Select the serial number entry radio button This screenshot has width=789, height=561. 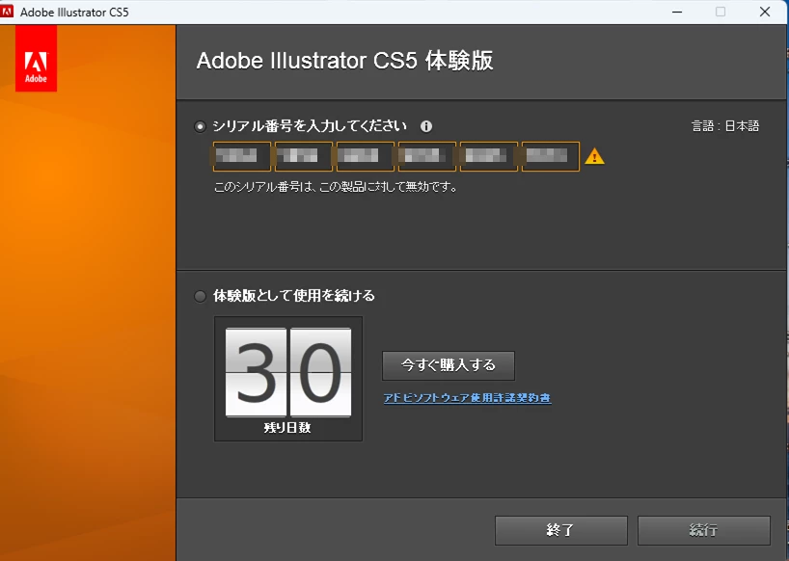tap(201, 126)
